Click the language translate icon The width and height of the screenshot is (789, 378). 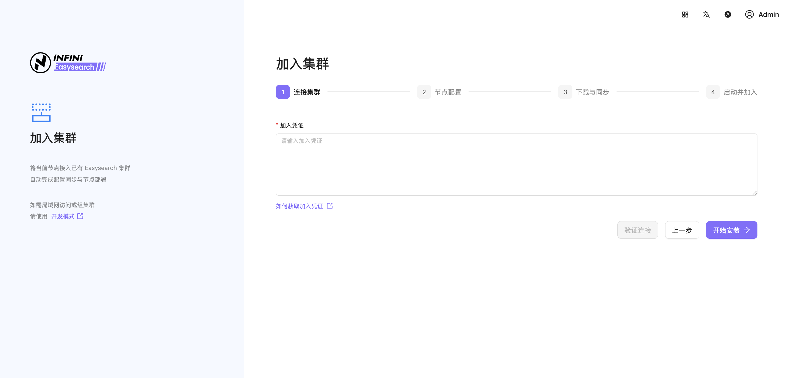tap(706, 14)
